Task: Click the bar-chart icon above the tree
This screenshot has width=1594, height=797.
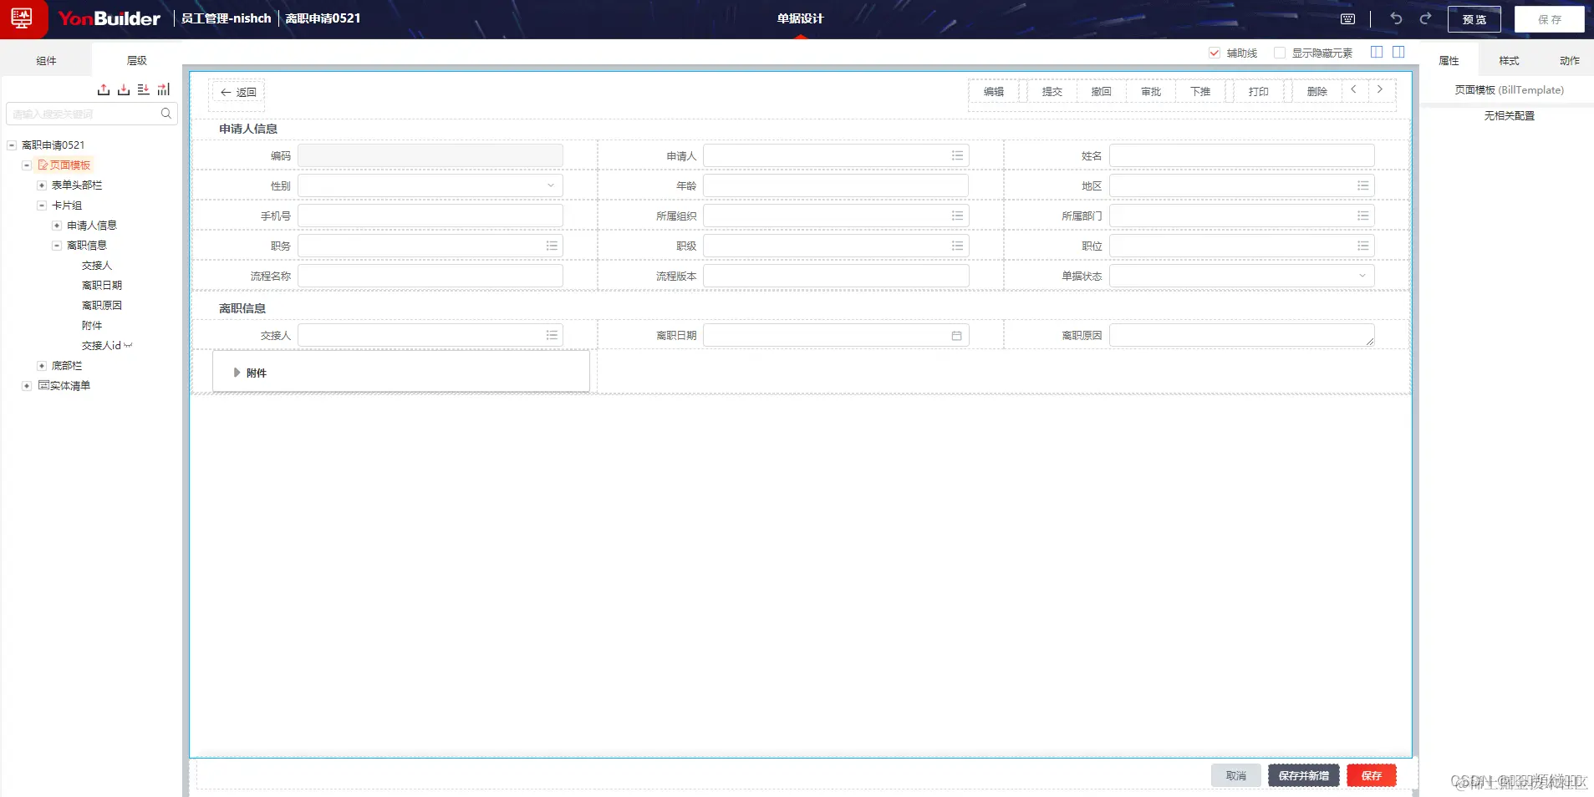Action: click(164, 89)
